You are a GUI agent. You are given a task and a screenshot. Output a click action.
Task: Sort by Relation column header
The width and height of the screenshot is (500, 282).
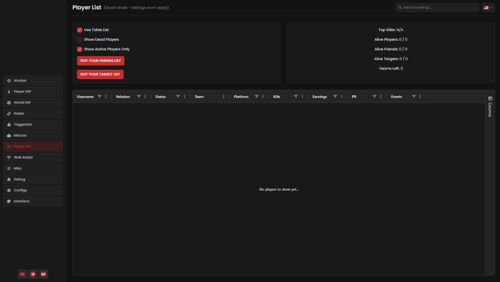tap(123, 97)
